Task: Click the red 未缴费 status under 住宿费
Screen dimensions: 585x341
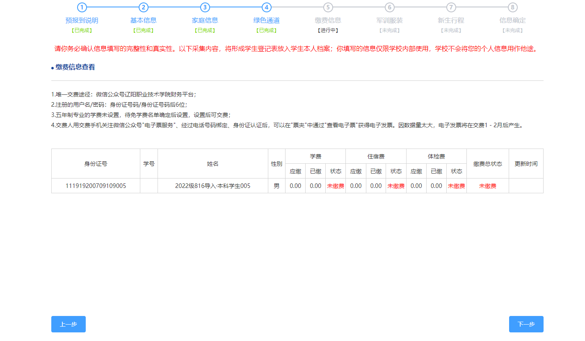Action: tap(395, 185)
